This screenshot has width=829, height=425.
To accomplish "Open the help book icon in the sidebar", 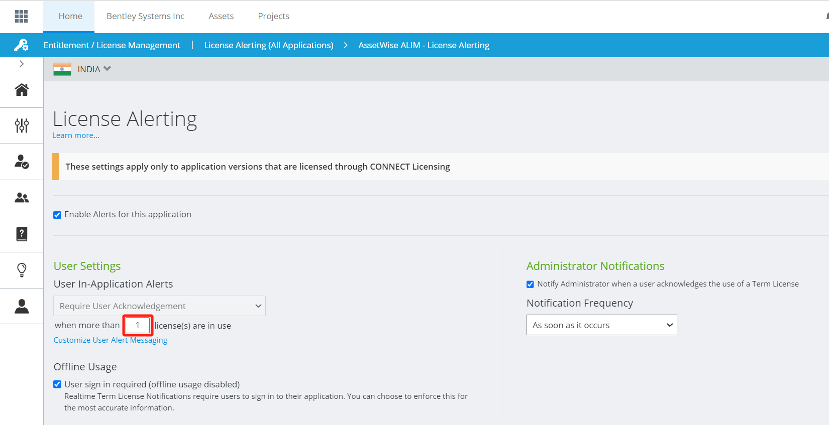I will [x=22, y=234].
